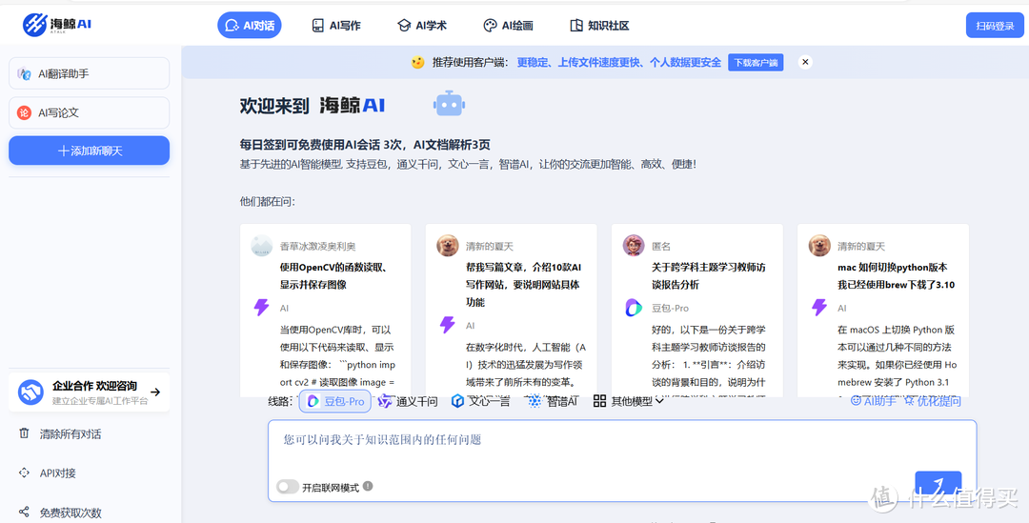This screenshot has width=1029, height=523.
Task: Click the trash icon beside 清除所有对话
Action: pyautogui.click(x=24, y=433)
